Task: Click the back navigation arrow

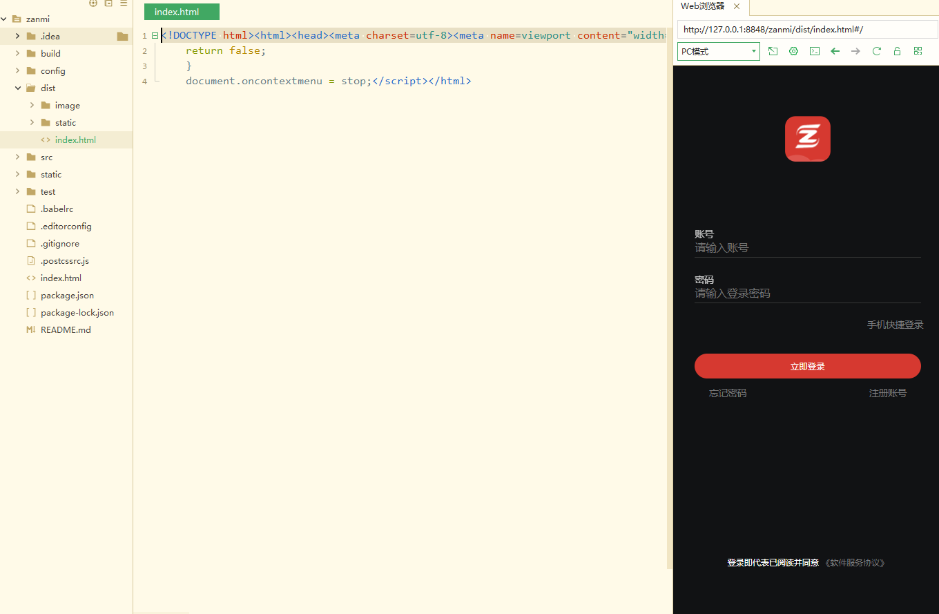Action: 835,50
